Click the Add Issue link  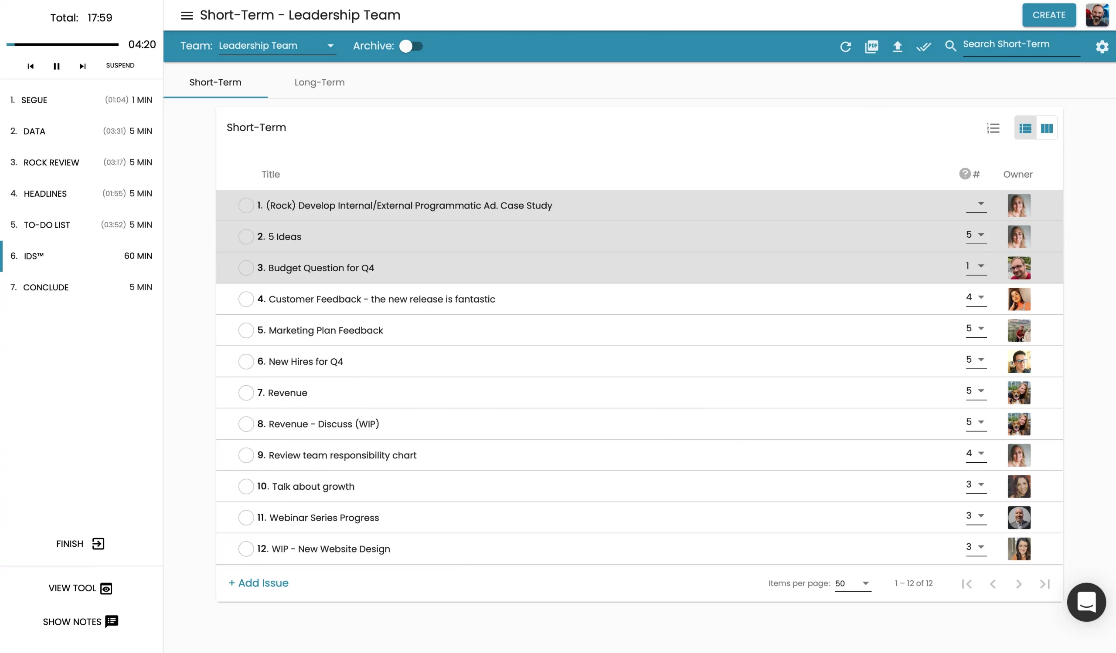pyautogui.click(x=259, y=583)
